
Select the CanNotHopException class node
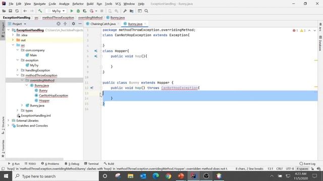pyautogui.click(x=53, y=96)
